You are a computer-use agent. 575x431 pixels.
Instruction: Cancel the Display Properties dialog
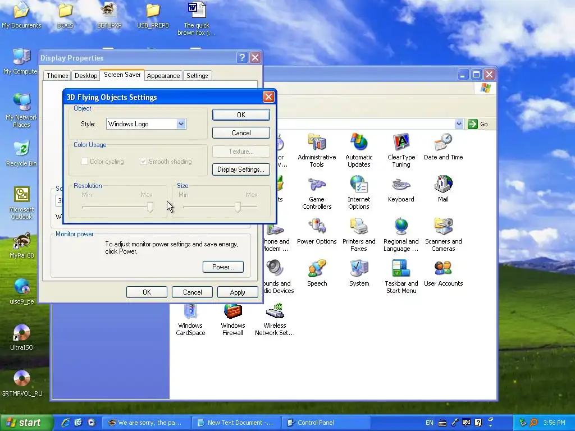pyautogui.click(x=192, y=292)
